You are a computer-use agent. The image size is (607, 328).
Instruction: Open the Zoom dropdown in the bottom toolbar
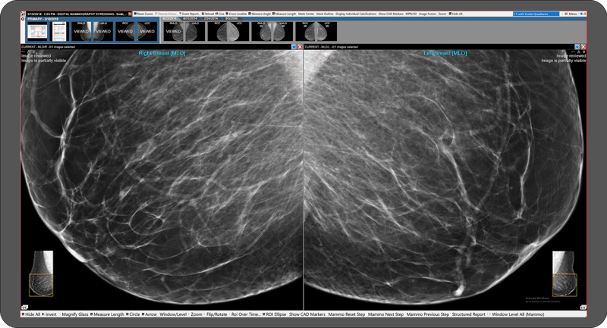point(197,314)
